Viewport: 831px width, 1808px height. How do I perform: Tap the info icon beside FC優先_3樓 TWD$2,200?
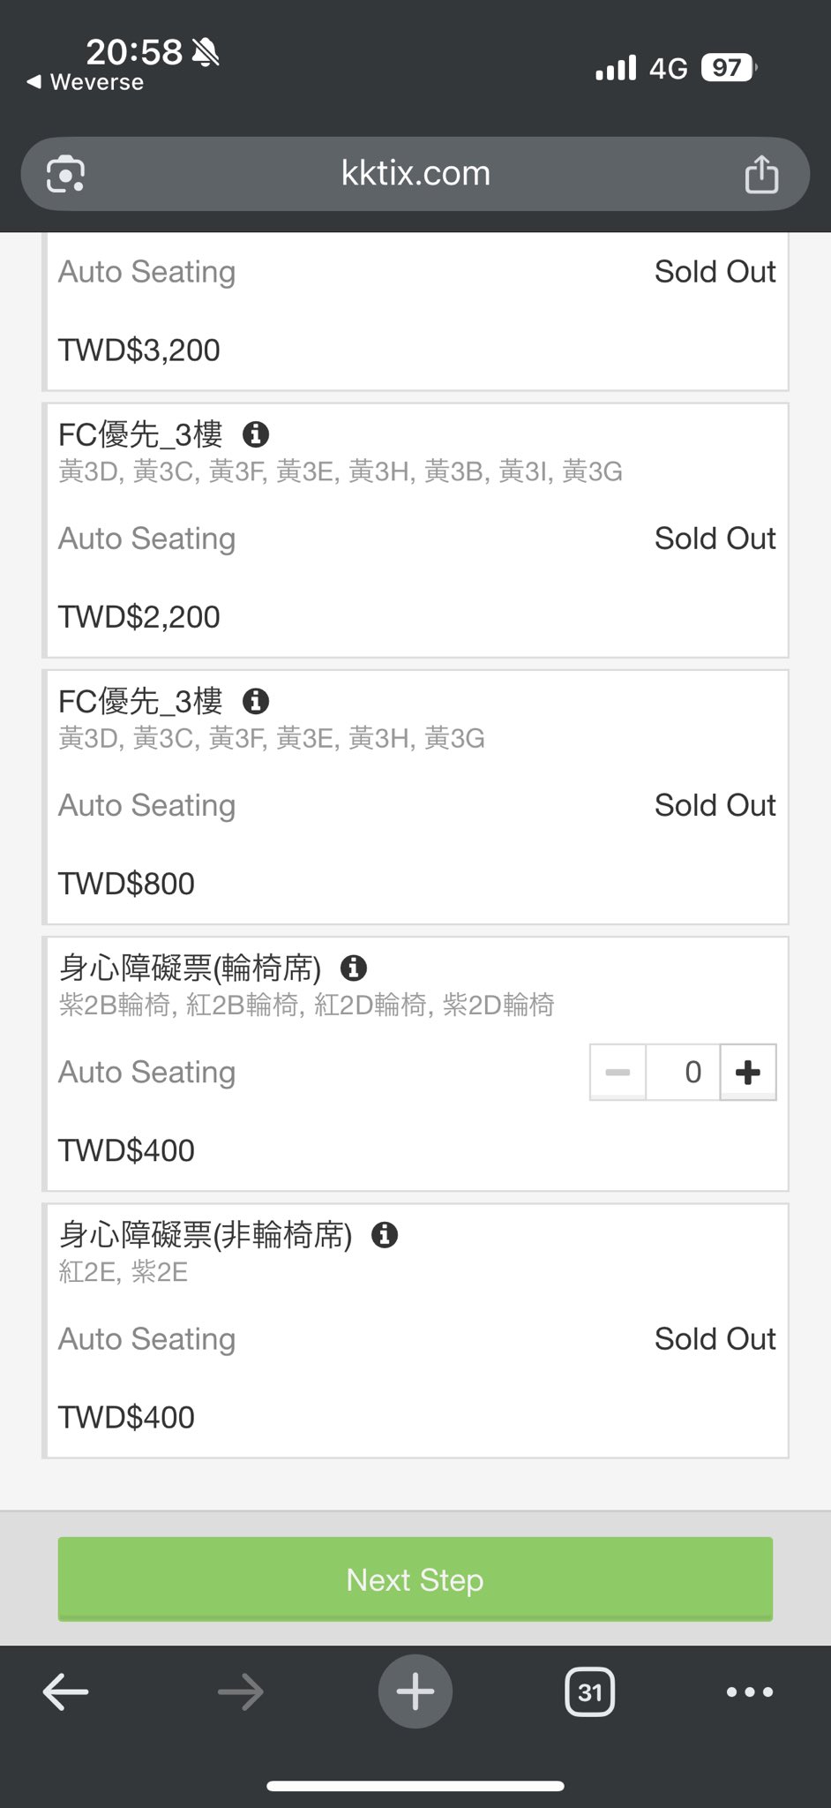(256, 434)
